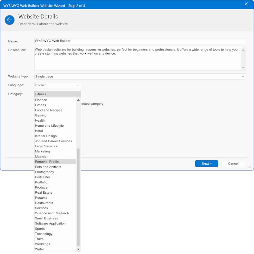This screenshot has height=254, width=254.
Task: Choose Food and Recipes category
Action: click(x=55, y=110)
